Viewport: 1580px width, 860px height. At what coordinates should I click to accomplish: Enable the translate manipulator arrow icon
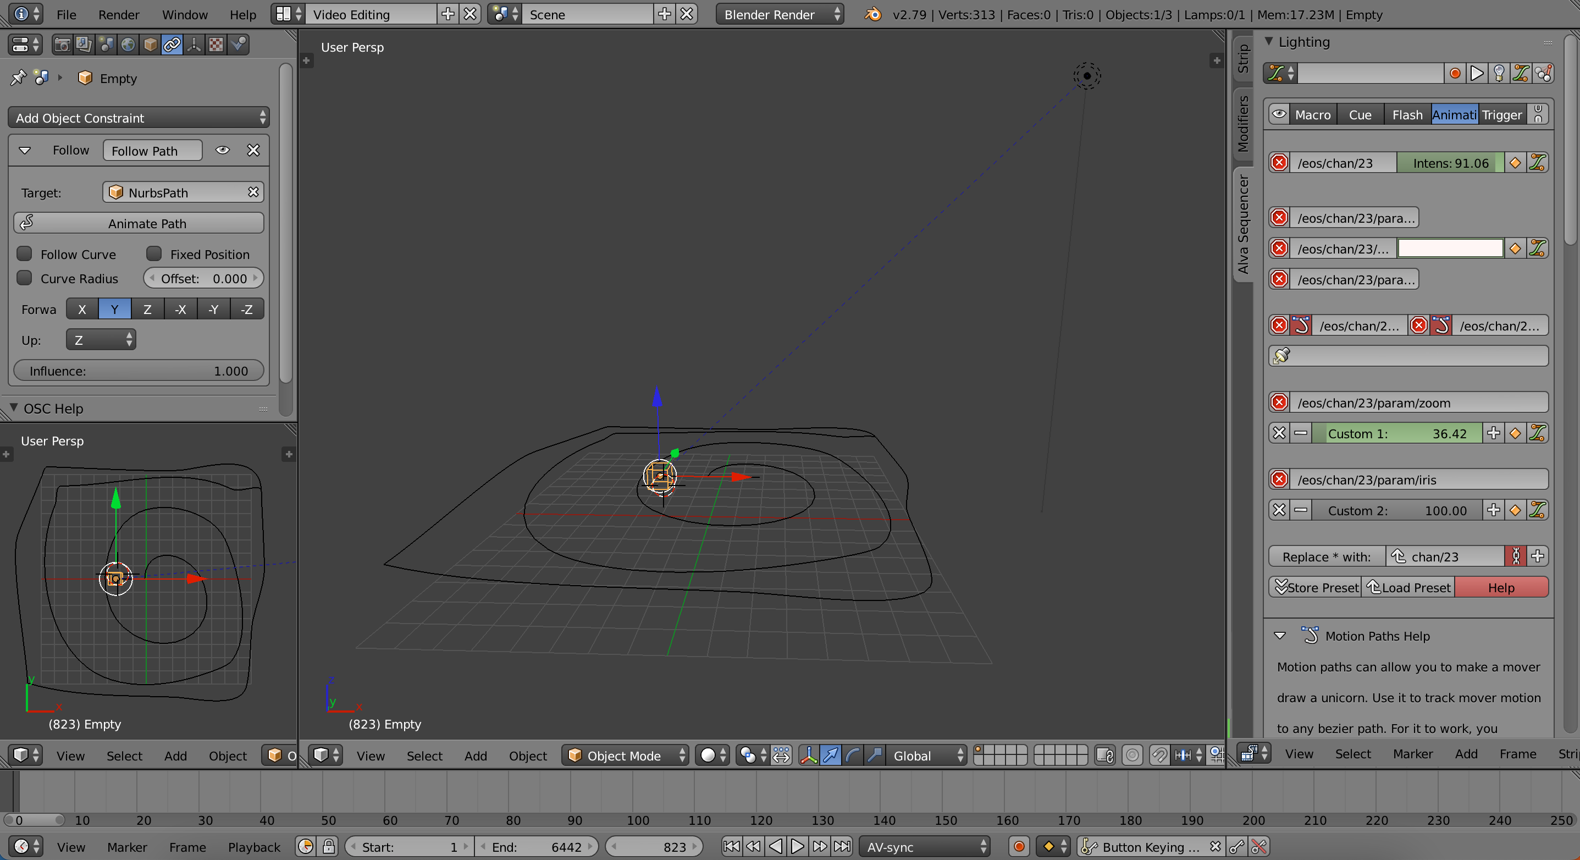click(831, 755)
